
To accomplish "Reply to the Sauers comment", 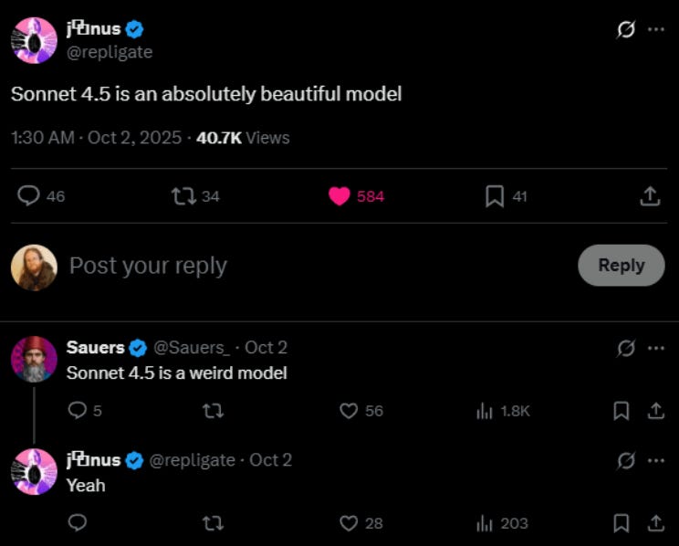I will (x=78, y=411).
